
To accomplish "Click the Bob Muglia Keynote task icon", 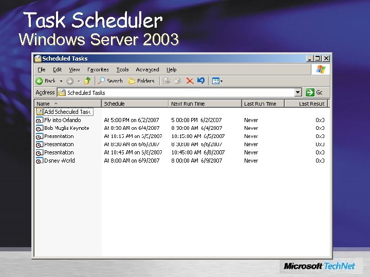I will pyautogui.click(x=40, y=128).
